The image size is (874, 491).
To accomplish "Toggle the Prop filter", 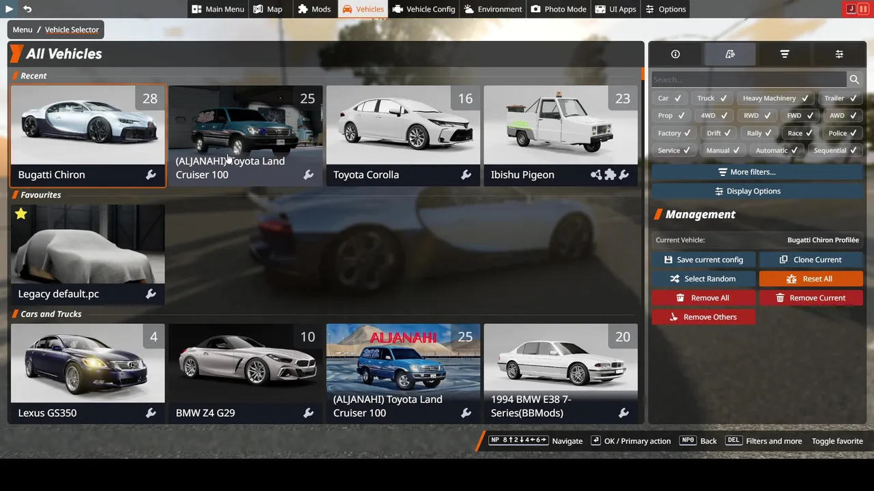I will (x=671, y=116).
